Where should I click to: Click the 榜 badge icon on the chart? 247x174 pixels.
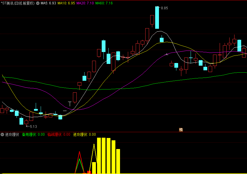(181, 130)
